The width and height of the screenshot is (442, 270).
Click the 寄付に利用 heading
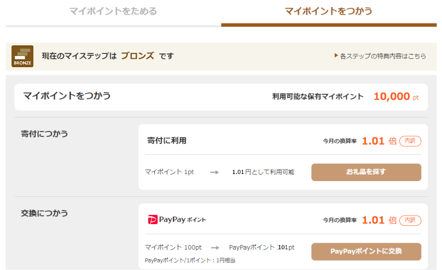tap(167, 141)
